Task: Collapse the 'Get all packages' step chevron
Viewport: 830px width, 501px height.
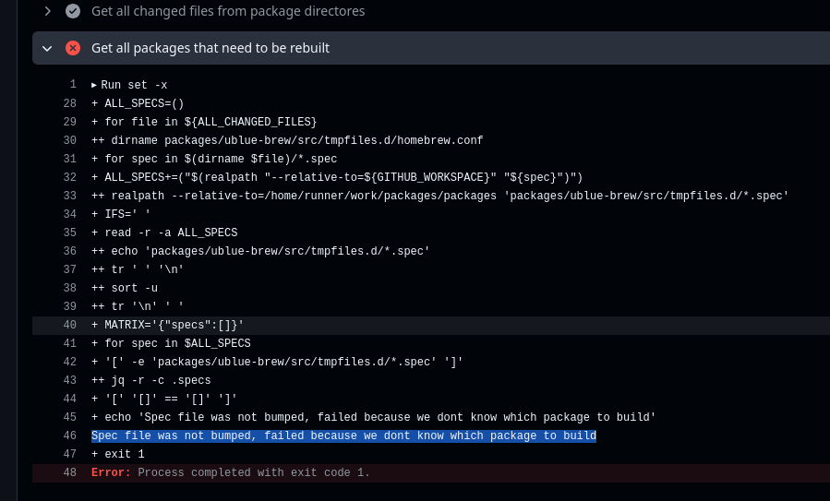Action: point(47,48)
